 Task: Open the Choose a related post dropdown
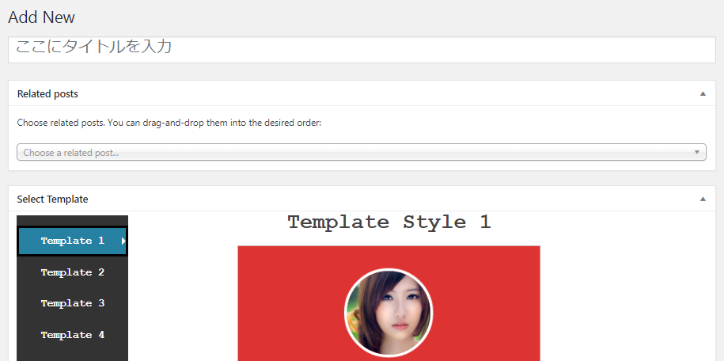362,153
